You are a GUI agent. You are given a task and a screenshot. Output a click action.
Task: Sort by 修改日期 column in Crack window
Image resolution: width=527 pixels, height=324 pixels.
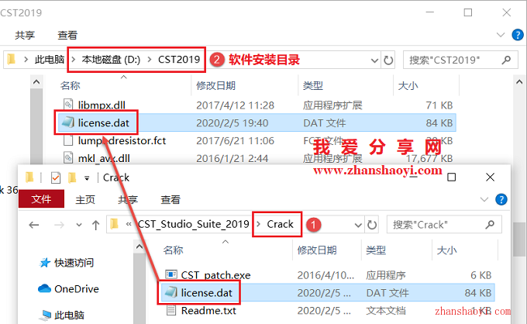coord(317,250)
